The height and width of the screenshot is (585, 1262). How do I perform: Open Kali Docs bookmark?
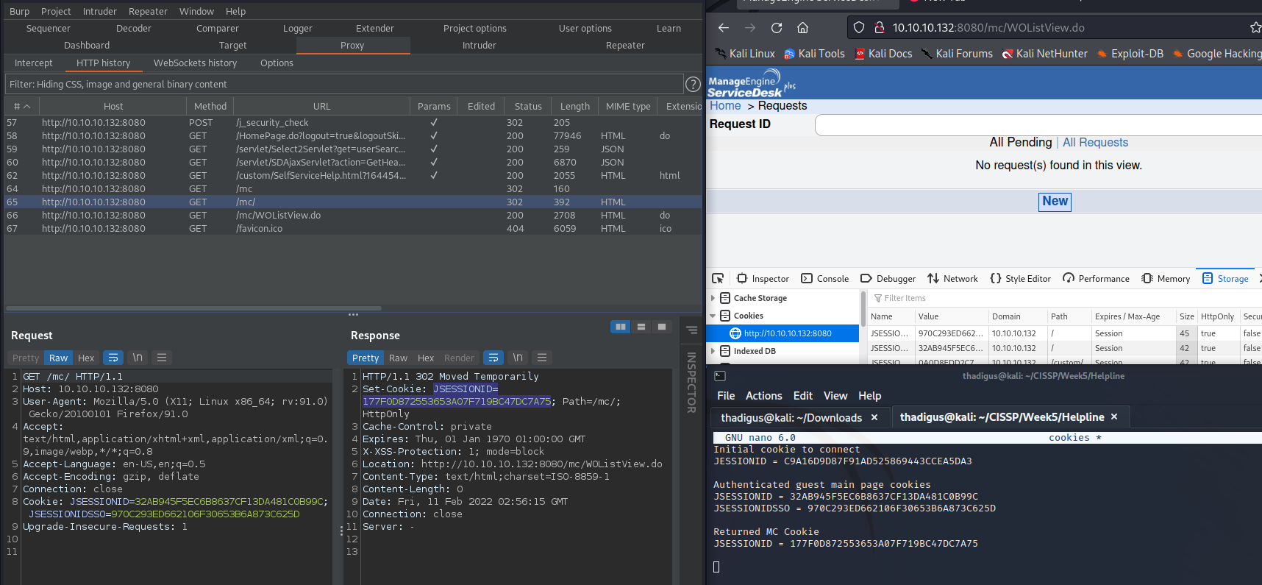coord(883,54)
